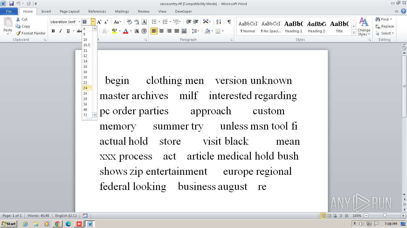Switch to Print Layout view
The height and width of the screenshot is (228, 407).
[323, 216]
